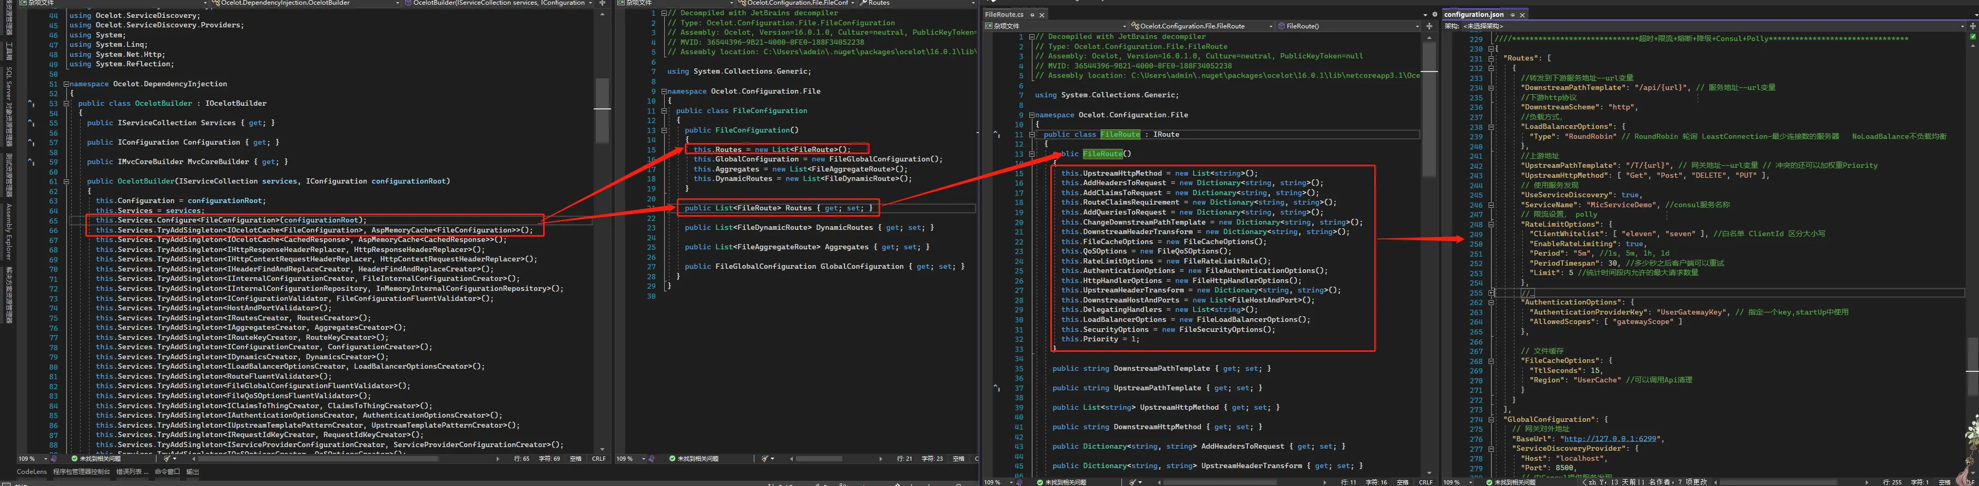The width and height of the screenshot is (1979, 486).
Task: Close the FileRoute.cs tab
Action: point(1042,15)
